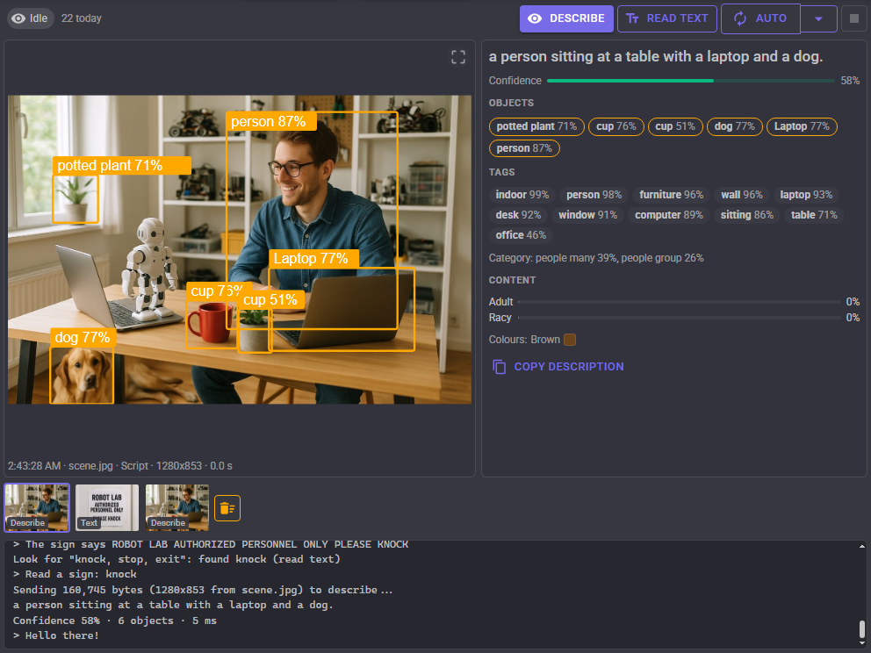This screenshot has width=871, height=653.
Task: Open fullscreen view of the image preview
Action: (x=458, y=57)
